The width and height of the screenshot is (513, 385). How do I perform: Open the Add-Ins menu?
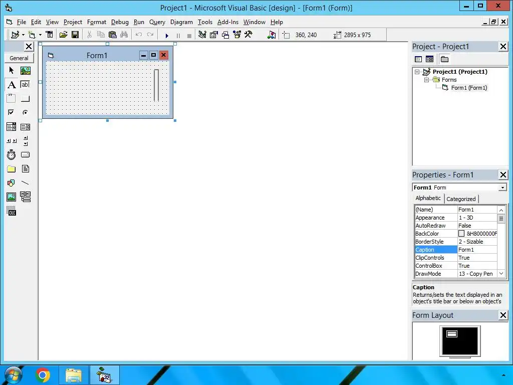point(228,22)
